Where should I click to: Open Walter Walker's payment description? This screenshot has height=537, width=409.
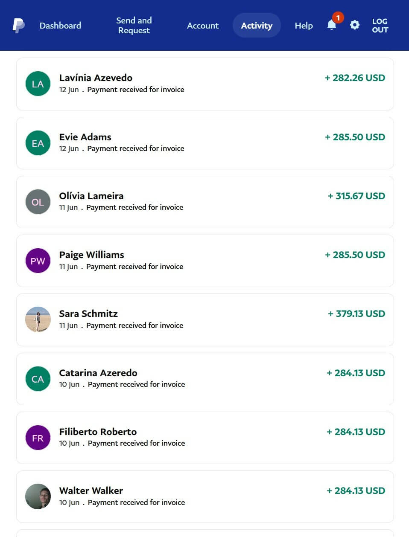click(136, 502)
